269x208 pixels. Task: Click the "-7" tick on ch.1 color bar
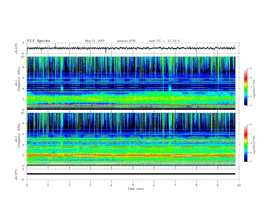tap(251, 105)
